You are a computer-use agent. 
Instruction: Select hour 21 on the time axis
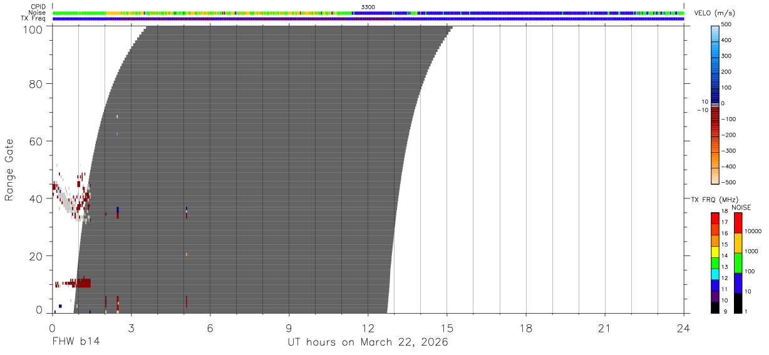click(x=604, y=327)
